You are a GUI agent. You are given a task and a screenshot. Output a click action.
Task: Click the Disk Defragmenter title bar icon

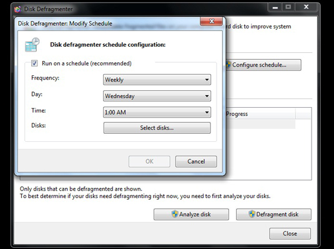[x=18, y=9]
